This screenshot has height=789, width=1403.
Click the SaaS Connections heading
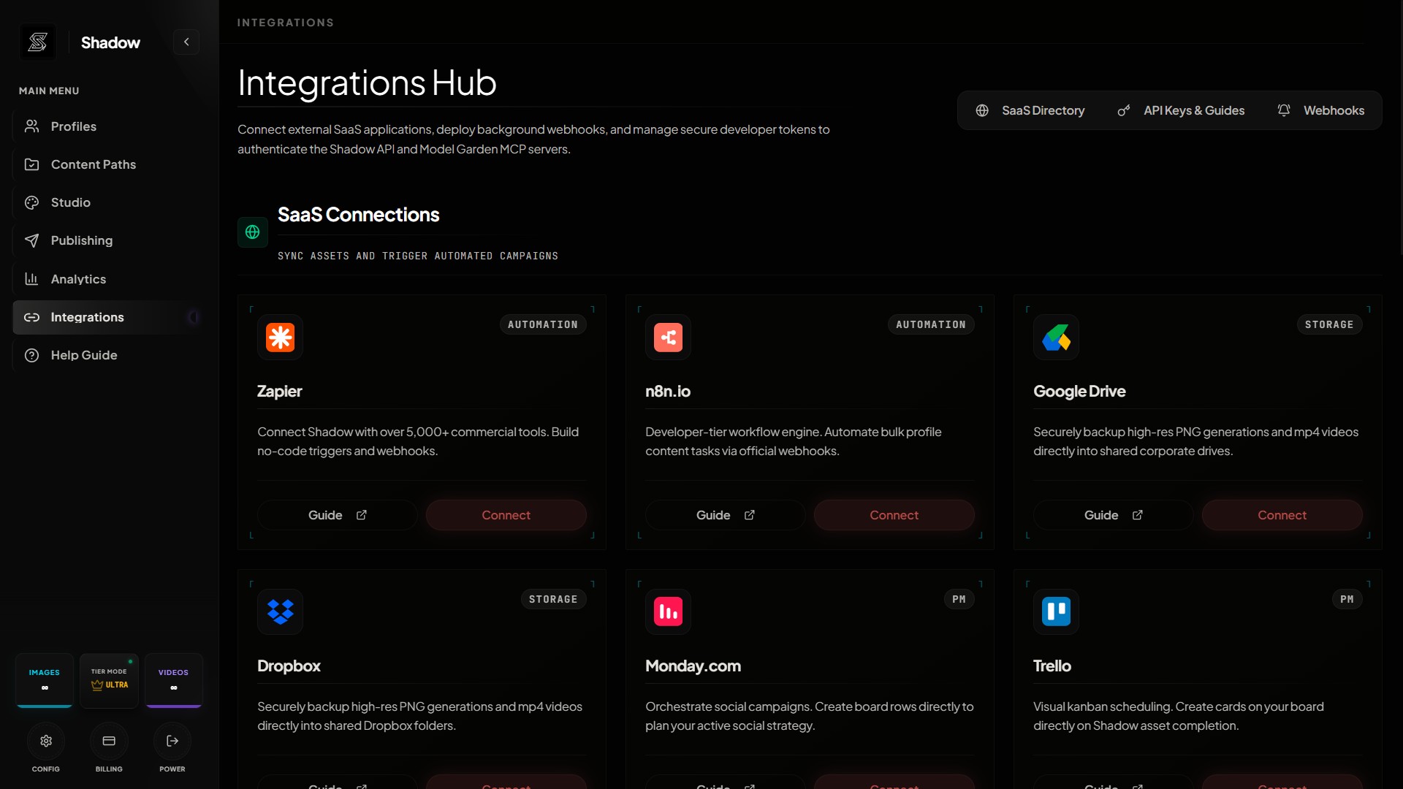click(x=359, y=215)
